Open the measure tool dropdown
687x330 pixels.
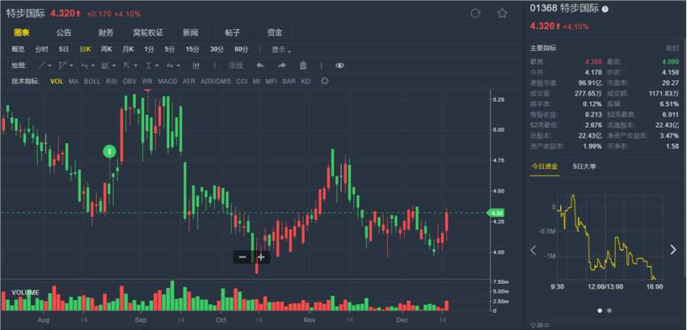click(152, 66)
